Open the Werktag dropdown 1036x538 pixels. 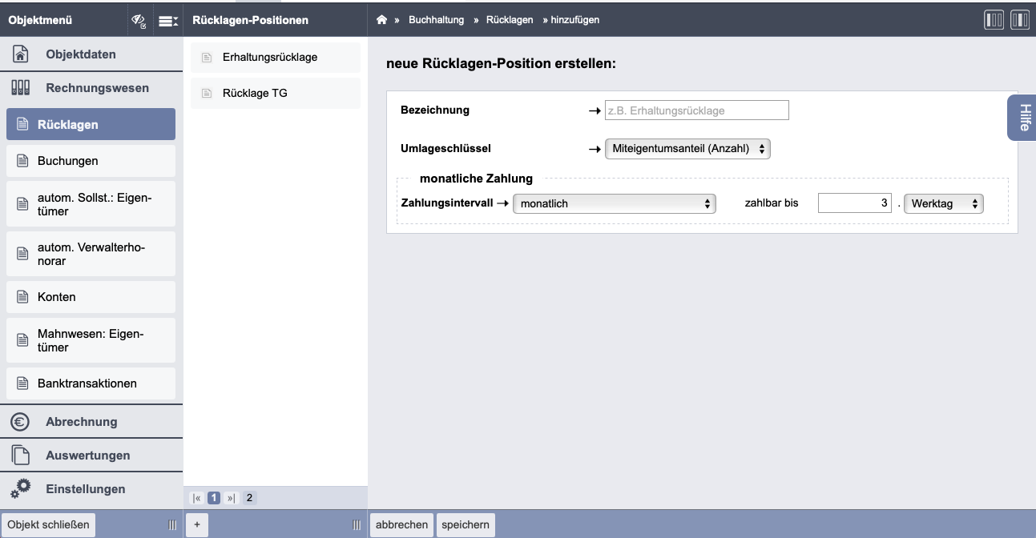943,203
